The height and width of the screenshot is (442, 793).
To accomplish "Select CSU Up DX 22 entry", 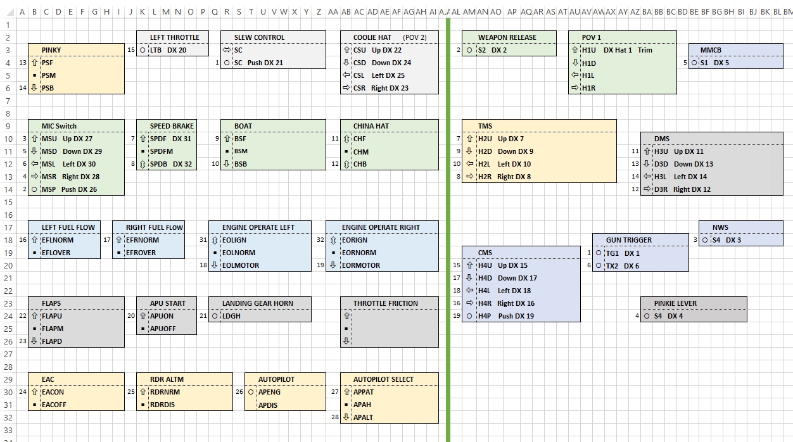I will (395, 50).
